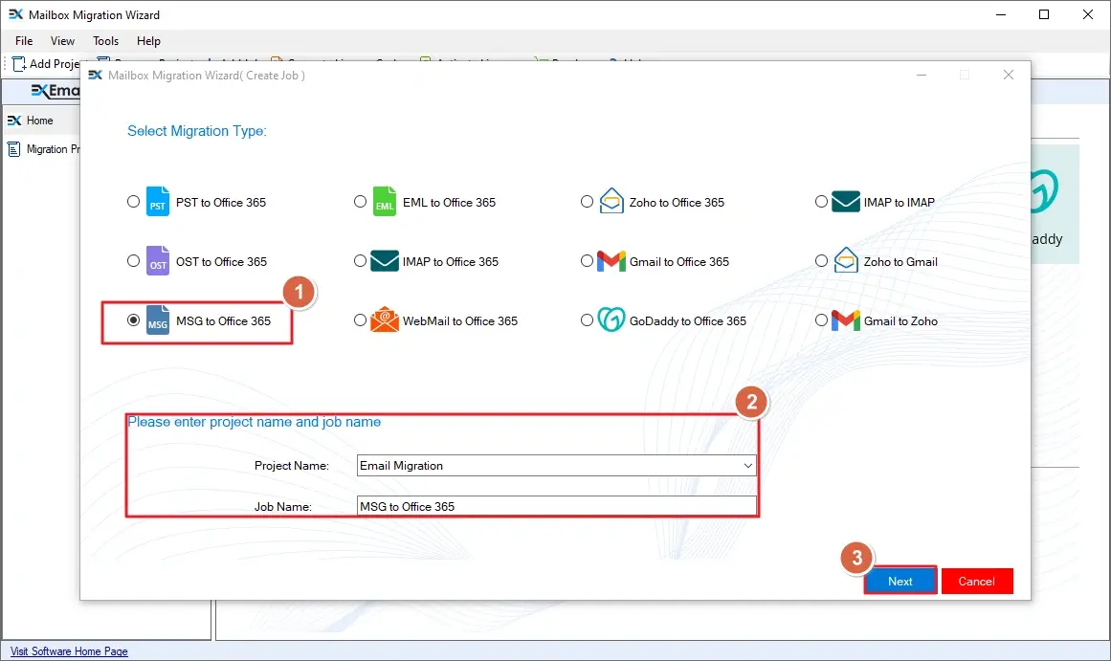This screenshot has height=661, width=1111.
Task: Open the Project Name dropdown
Action: pyautogui.click(x=750, y=466)
